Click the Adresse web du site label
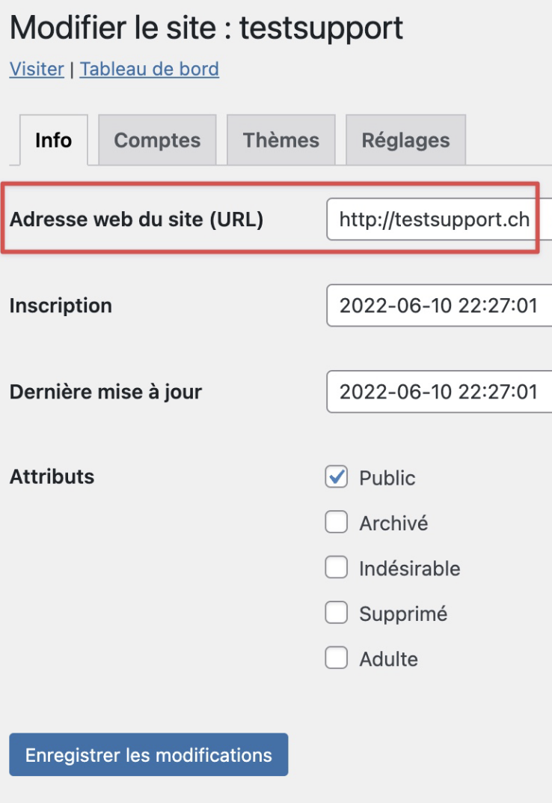The height and width of the screenshot is (803, 552). (136, 219)
